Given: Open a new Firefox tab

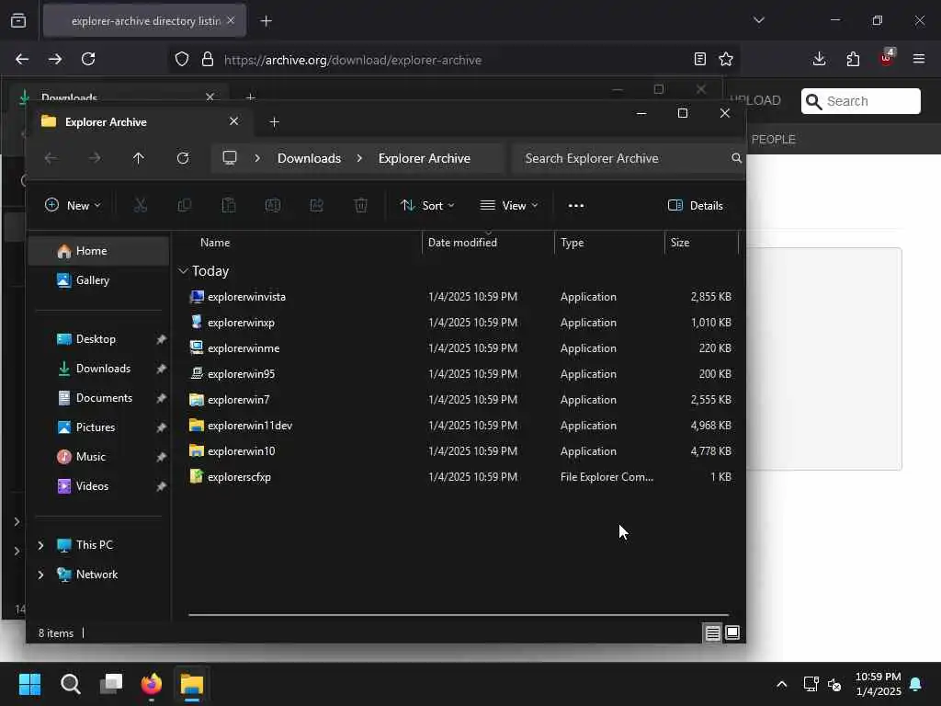Looking at the screenshot, I should tap(266, 21).
